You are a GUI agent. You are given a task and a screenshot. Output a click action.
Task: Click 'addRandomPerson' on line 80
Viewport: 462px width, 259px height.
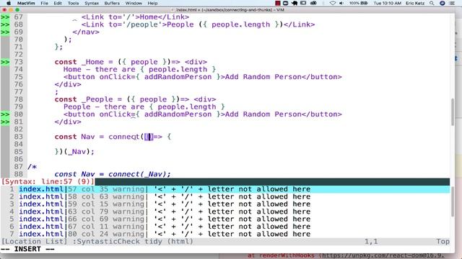pos(178,114)
